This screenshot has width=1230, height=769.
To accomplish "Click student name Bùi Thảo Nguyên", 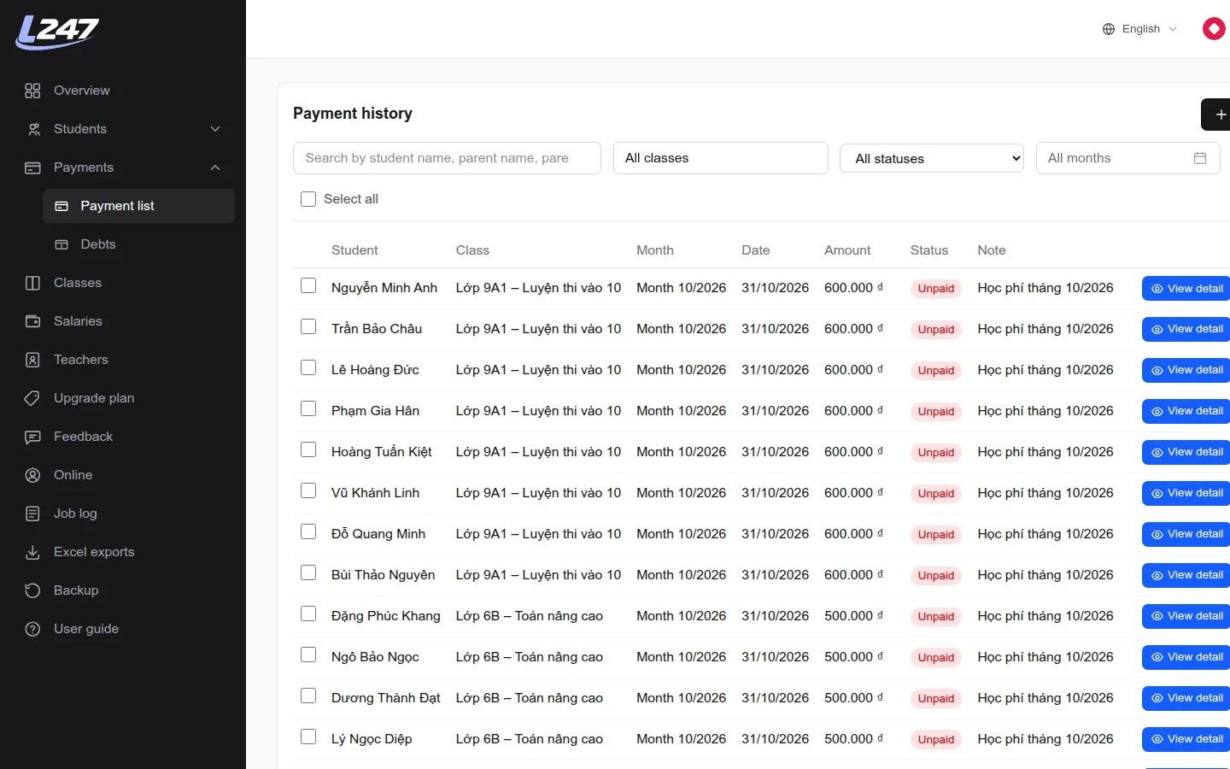I will (384, 575).
